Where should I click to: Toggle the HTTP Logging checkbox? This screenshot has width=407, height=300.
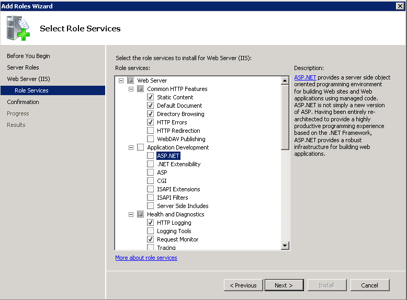click(x=150, y=223)
